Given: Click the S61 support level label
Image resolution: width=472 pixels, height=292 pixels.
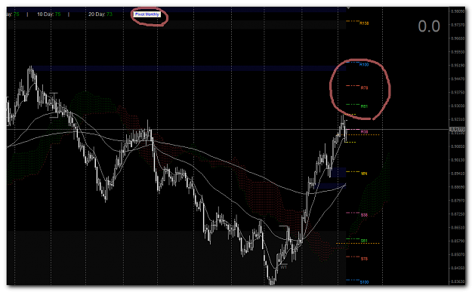Looking at the screenshot, I should (x=364, y=241).
